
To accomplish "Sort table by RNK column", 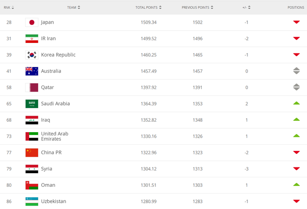I will coord(9,8).
